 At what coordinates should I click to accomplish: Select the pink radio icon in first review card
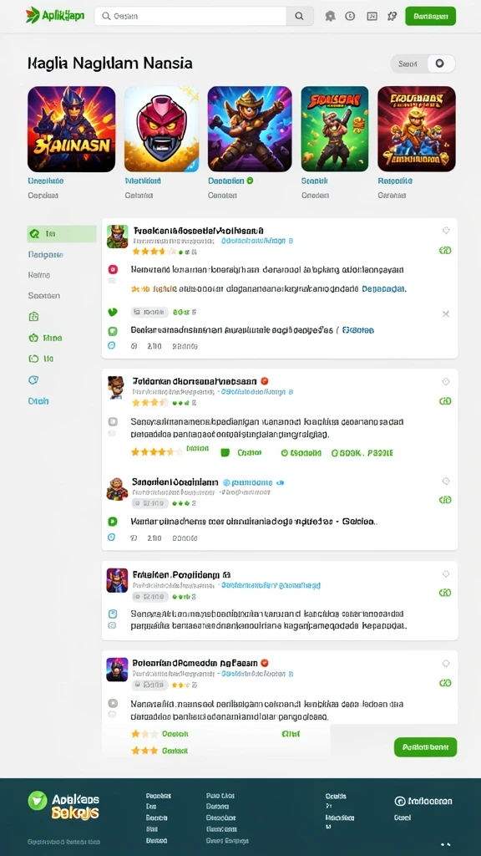[113, 269]
